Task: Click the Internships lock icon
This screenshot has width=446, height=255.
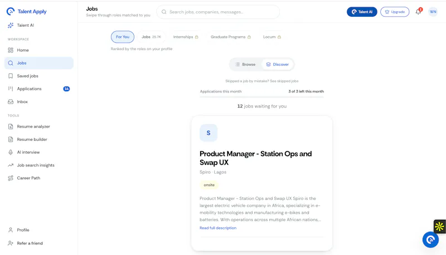Action: 197,37
